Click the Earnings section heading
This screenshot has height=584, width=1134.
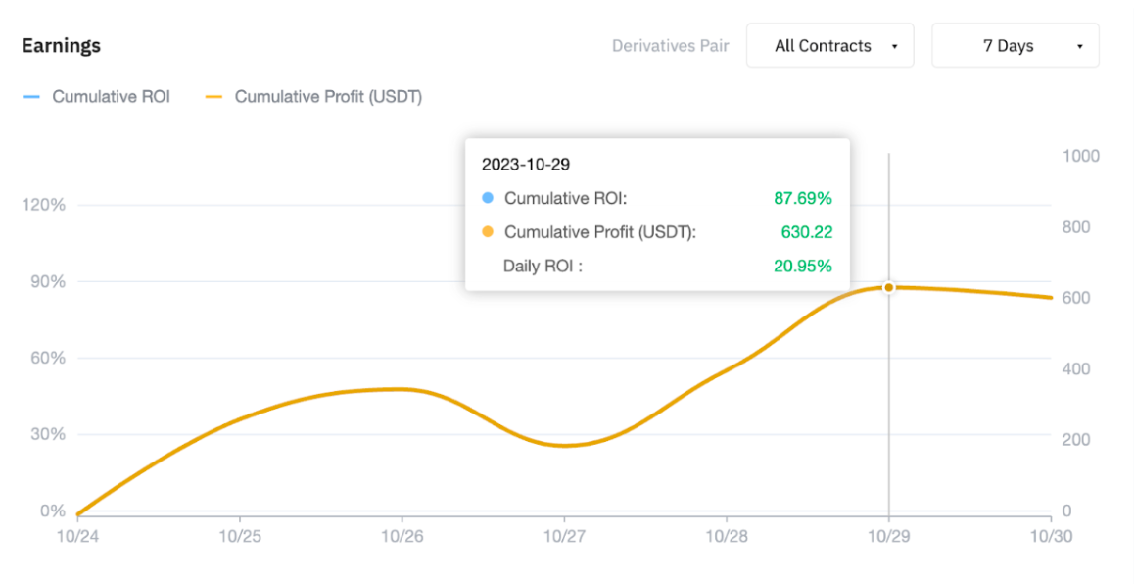tap(61, 46)
